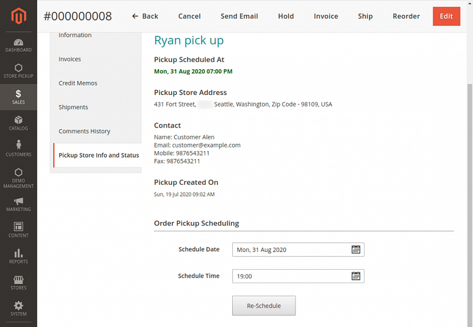Click Send Email for this order
The image size is (473, 327).
tap(239, 17)
